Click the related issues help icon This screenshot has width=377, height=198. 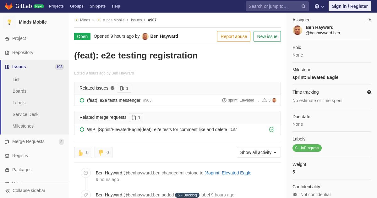(x=112, y=88)
